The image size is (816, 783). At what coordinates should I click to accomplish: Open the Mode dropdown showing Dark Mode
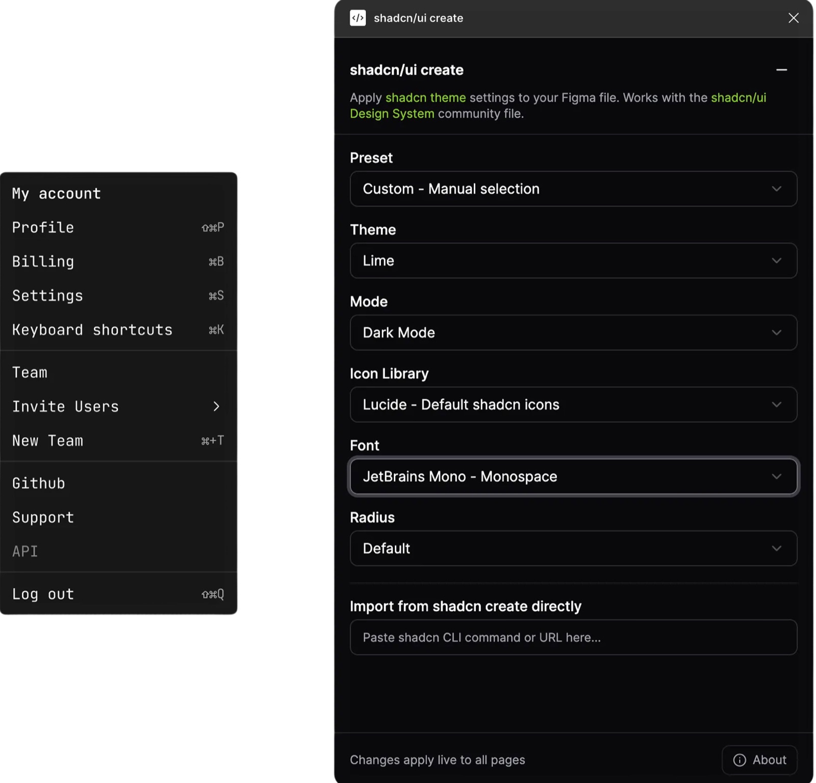click(x=573, y=332)
